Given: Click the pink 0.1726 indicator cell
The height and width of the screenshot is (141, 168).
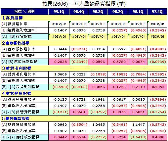Looking at the screenshot, I should coord(118,87).
